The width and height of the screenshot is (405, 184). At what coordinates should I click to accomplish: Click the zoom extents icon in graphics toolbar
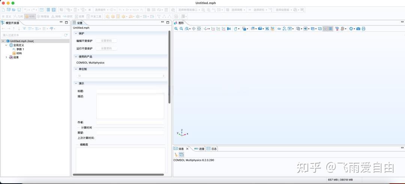tap(199, 29)
